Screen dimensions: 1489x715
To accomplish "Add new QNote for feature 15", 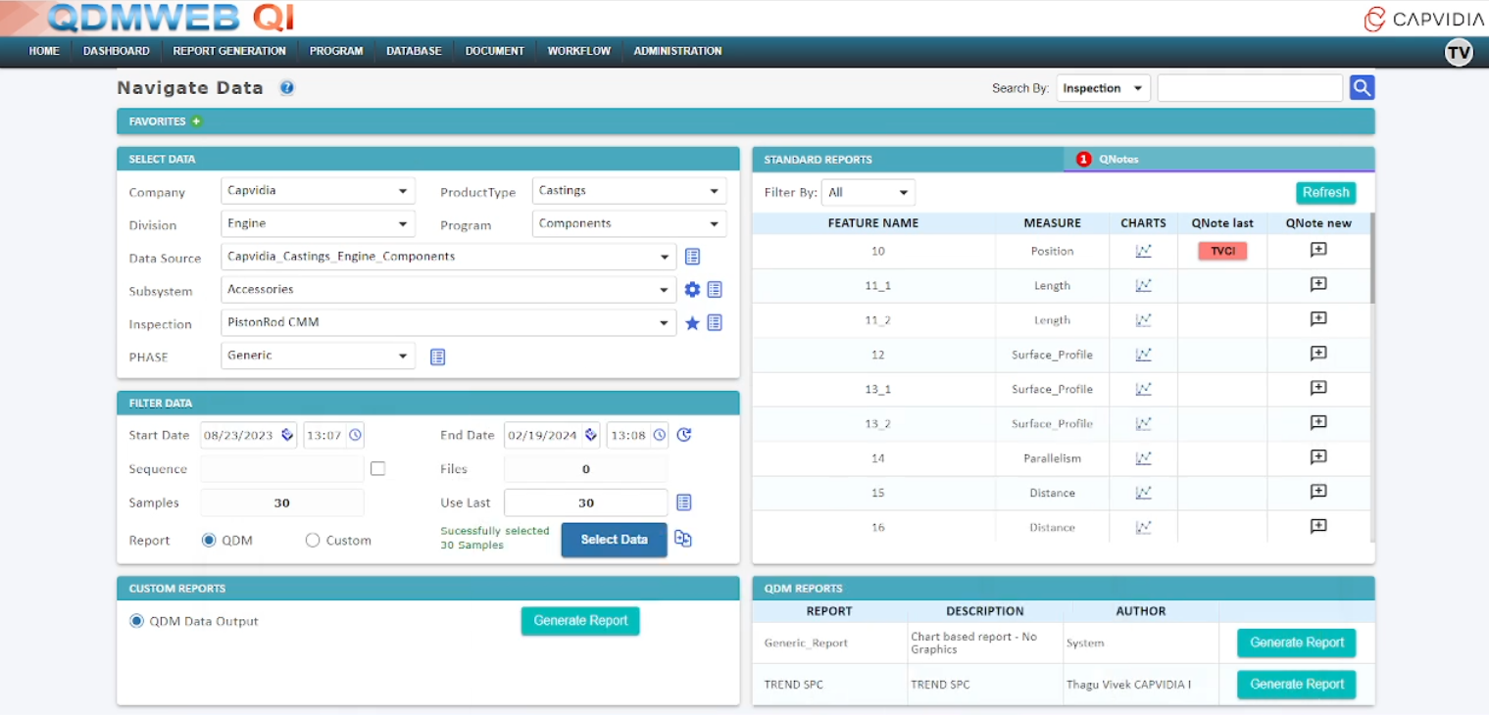I will click(x=1318, y=492).
